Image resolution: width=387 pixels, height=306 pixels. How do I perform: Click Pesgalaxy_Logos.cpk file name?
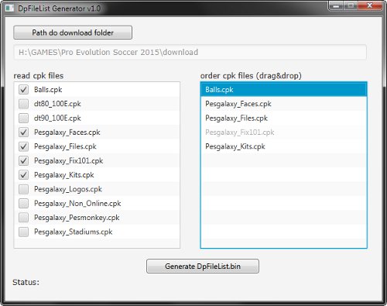(x=68, y=189)
